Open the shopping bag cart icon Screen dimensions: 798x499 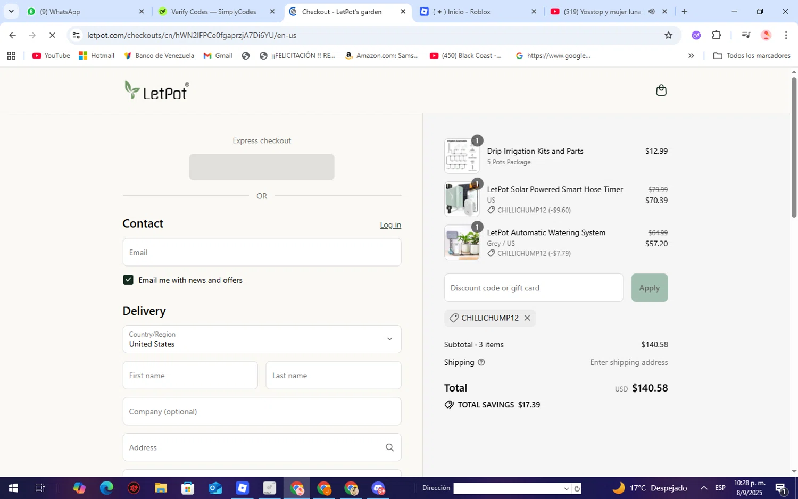coord(661,90)
